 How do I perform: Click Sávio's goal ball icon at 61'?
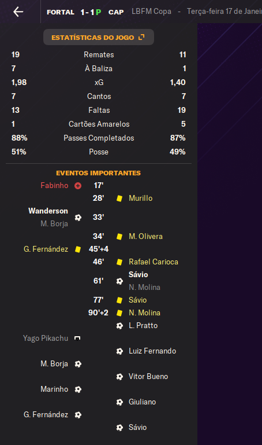tap(119, 281)
